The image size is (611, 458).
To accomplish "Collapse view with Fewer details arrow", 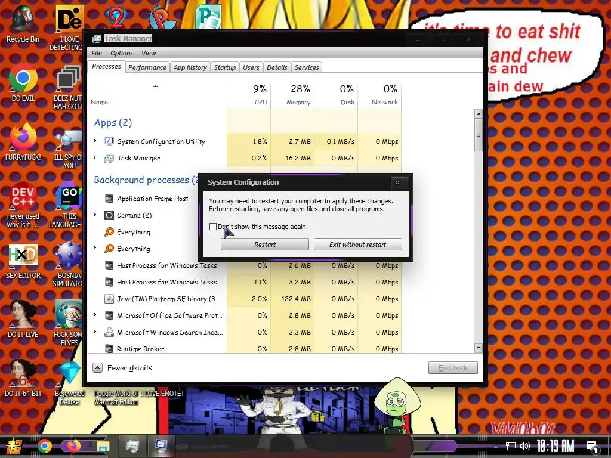I will click(x=97, y=367).
